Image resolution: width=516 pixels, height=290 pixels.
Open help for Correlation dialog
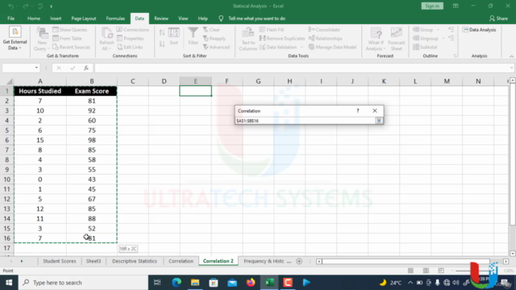(358, 111)
